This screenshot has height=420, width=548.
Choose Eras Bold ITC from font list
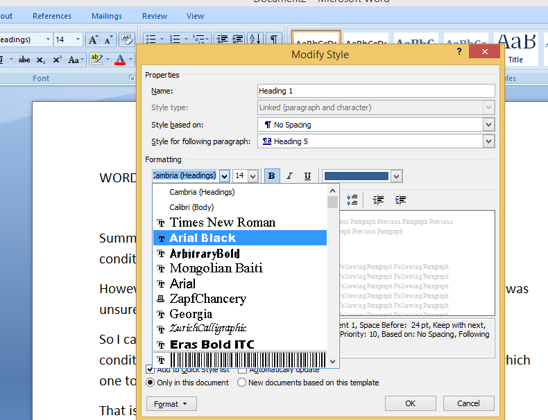pyautogui.click(x=240, y=344)
